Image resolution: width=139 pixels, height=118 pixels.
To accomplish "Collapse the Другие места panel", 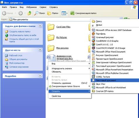I will [x=40, y=50].
